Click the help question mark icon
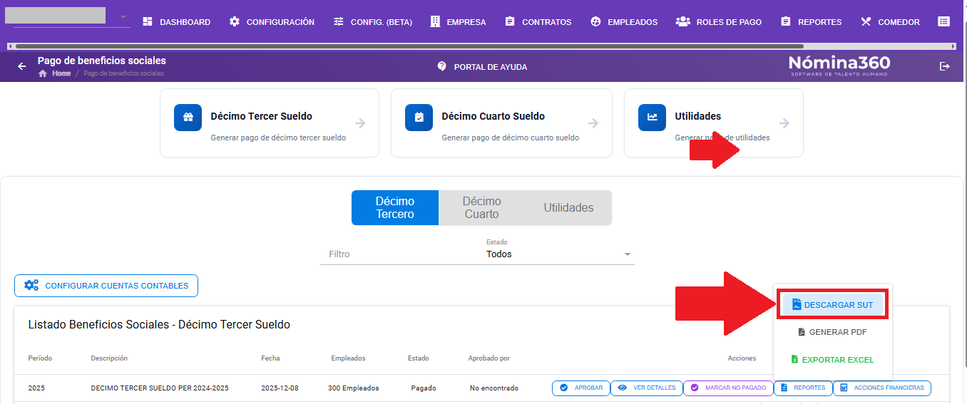The height and width of the screenshot is (404, 967). pyautogui.click(x=441, y=66)
